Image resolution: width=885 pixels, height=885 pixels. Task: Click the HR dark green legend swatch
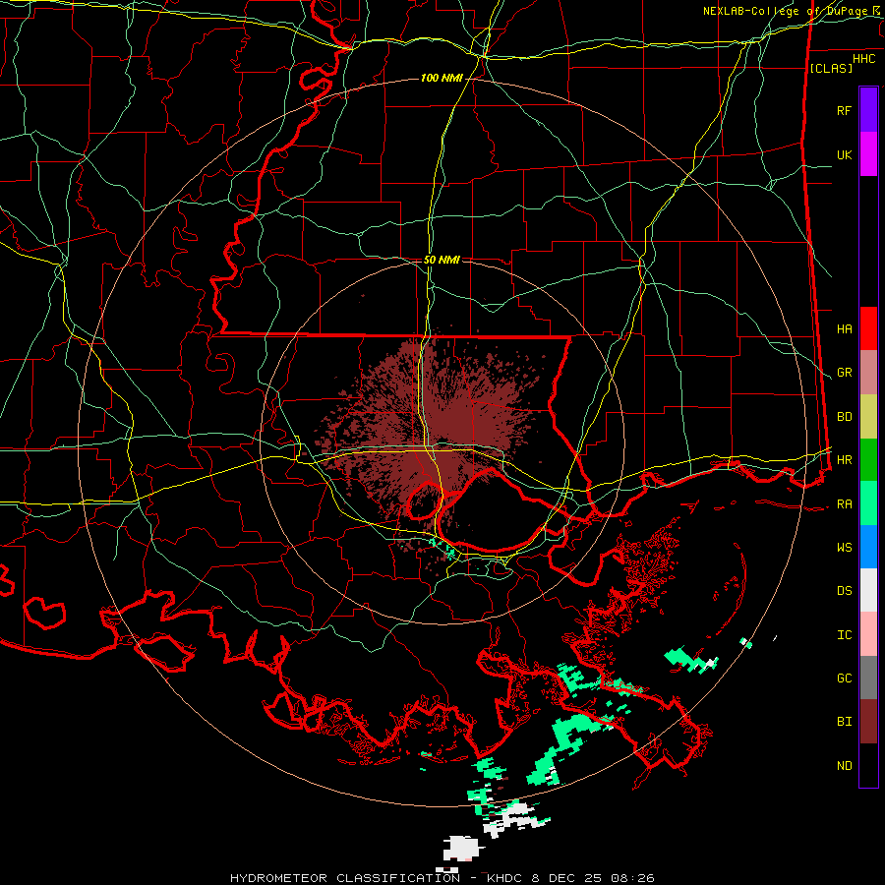[x=868, y=460]
